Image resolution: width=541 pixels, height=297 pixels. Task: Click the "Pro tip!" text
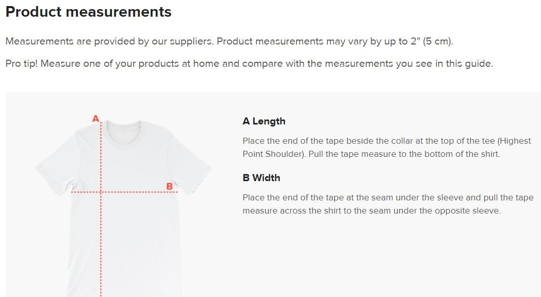tap(21, 64)
